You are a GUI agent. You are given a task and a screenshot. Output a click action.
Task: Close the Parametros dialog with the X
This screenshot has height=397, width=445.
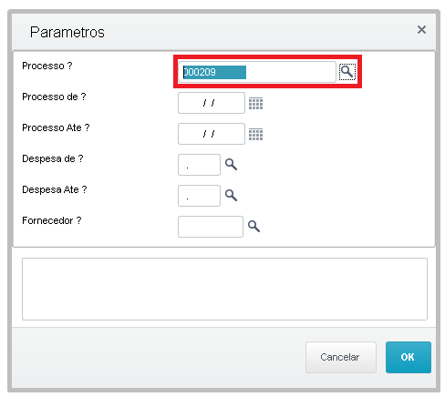[x=421, y=30]
